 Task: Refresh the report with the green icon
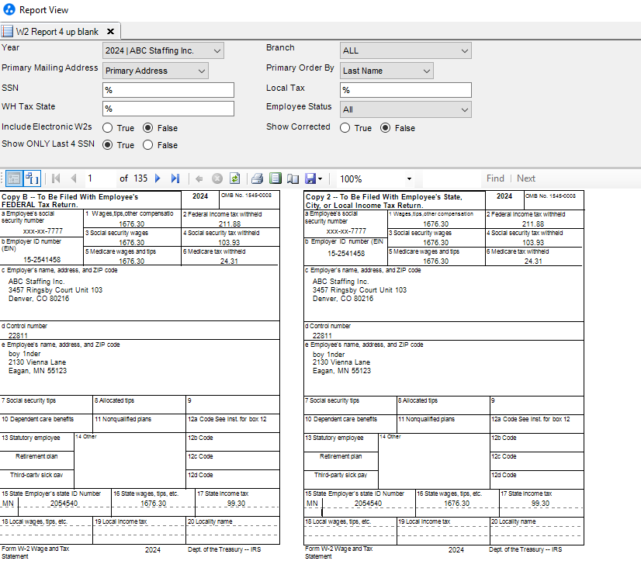click(234, 178)
